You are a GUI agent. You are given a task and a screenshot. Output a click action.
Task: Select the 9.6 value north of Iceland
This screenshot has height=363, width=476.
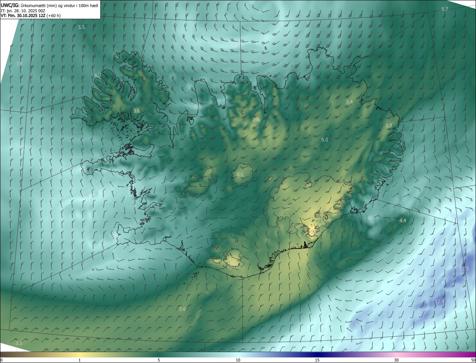(236, 44)
